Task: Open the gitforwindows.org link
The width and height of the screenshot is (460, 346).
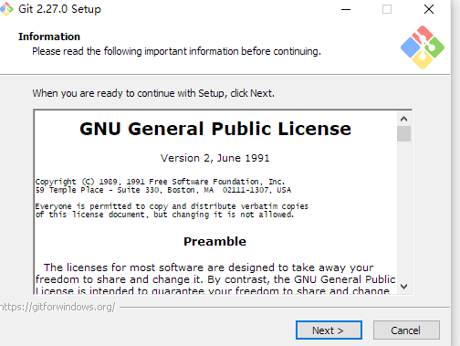Action: pyautogui.click(x=57, y=307)
